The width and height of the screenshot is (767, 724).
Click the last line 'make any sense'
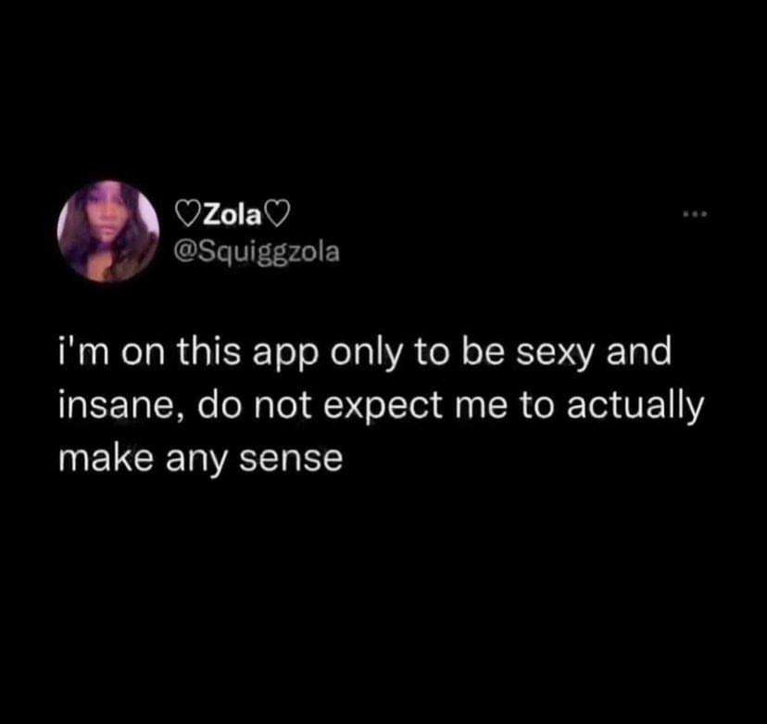point(201,460)
